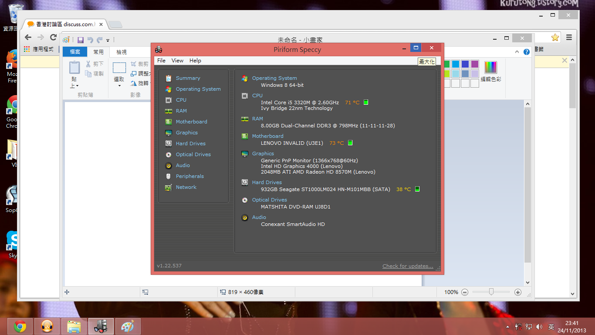Click Paint's clipboard Paste icon
The width and height of the screenshot is (595, 335).
click(x=74, y=68)
